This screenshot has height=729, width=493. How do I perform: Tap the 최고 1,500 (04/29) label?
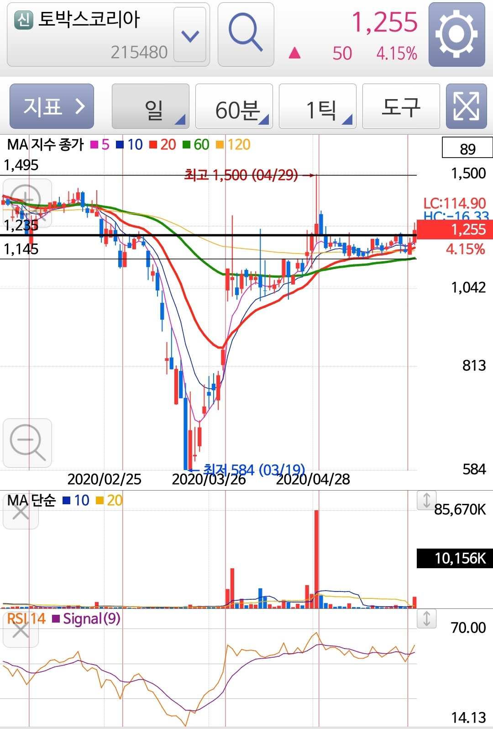(241, 175)
